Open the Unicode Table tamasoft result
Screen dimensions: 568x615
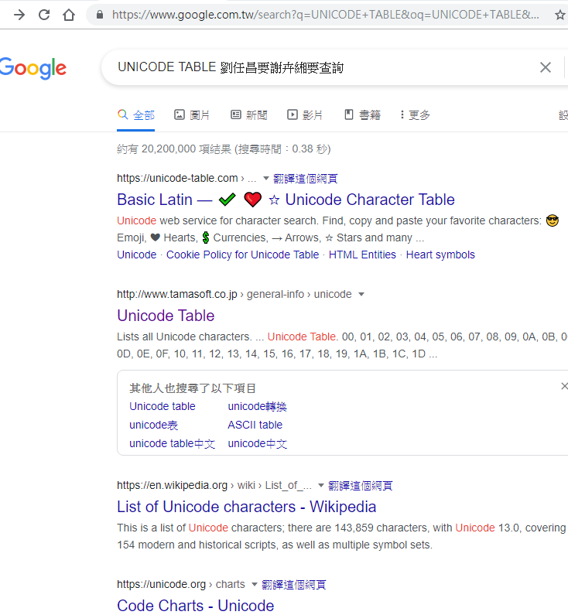tap(166, 316)
